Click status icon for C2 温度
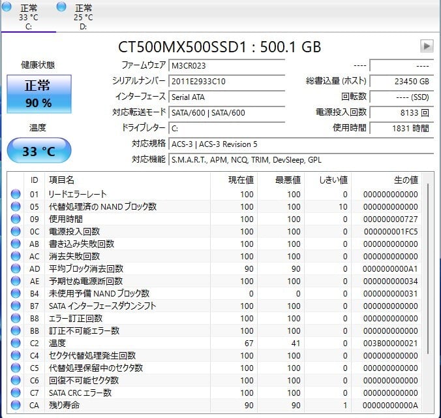This screenshot has height=418, width=441. (x=16, y=343)
